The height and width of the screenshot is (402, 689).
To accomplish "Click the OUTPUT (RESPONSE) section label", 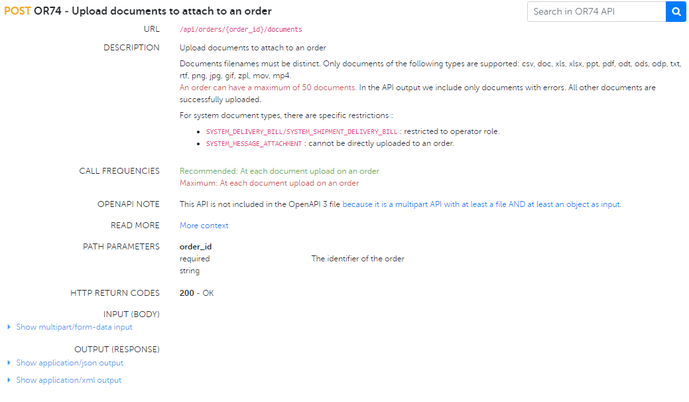I will (x=117, y=350).
